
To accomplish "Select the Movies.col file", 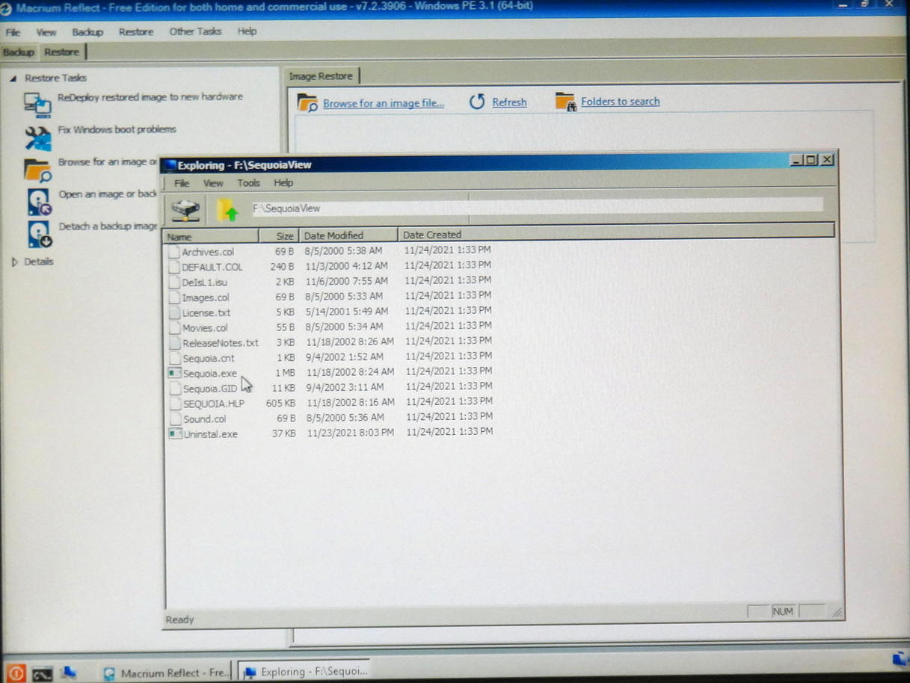I will point(205,328).
